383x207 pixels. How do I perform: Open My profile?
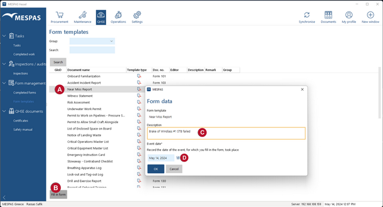click(349, 17)
